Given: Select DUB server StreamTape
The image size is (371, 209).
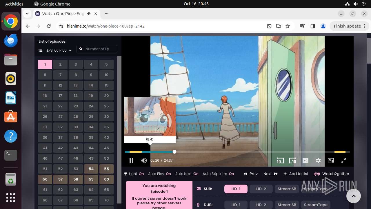Looking at the screenshot, I should pos(316,205).
